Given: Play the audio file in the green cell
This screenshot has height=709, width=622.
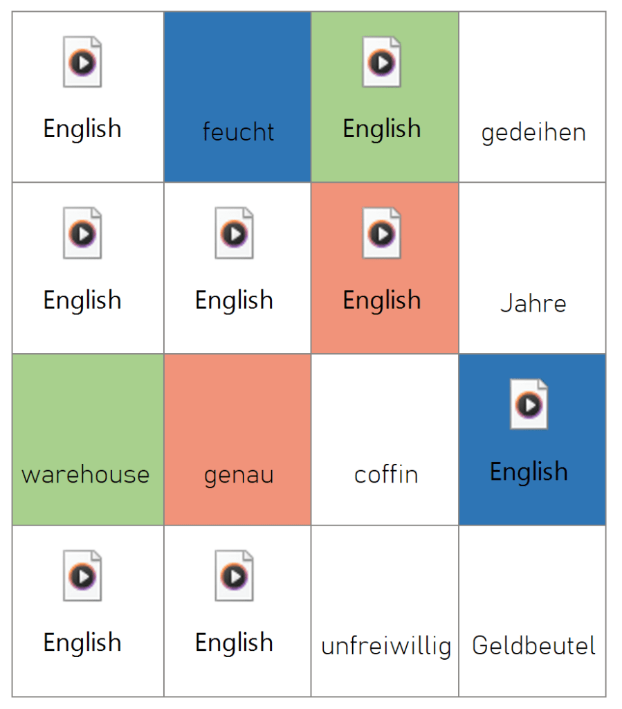Looking at the screenshot, I should click(382, 62).
